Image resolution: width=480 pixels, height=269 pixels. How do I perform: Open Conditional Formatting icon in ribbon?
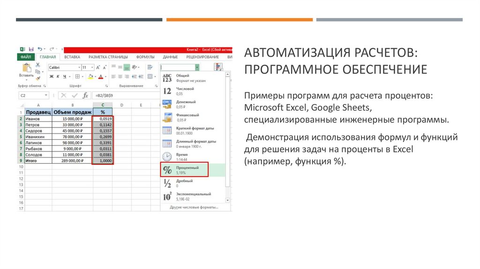click(x=218, y=67)
